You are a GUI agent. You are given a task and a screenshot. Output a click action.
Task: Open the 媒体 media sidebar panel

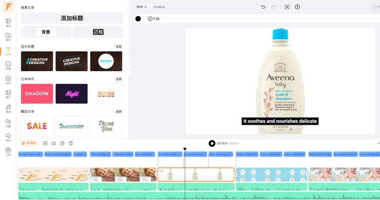tap(8, 37)
